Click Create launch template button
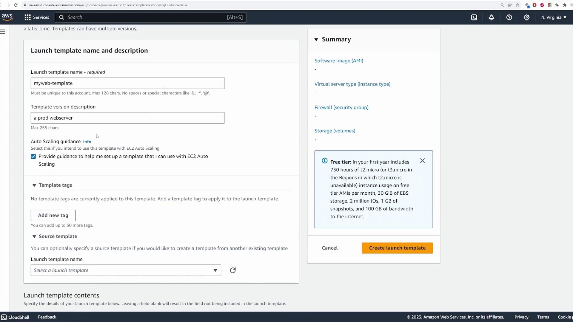 click(397, 248)
